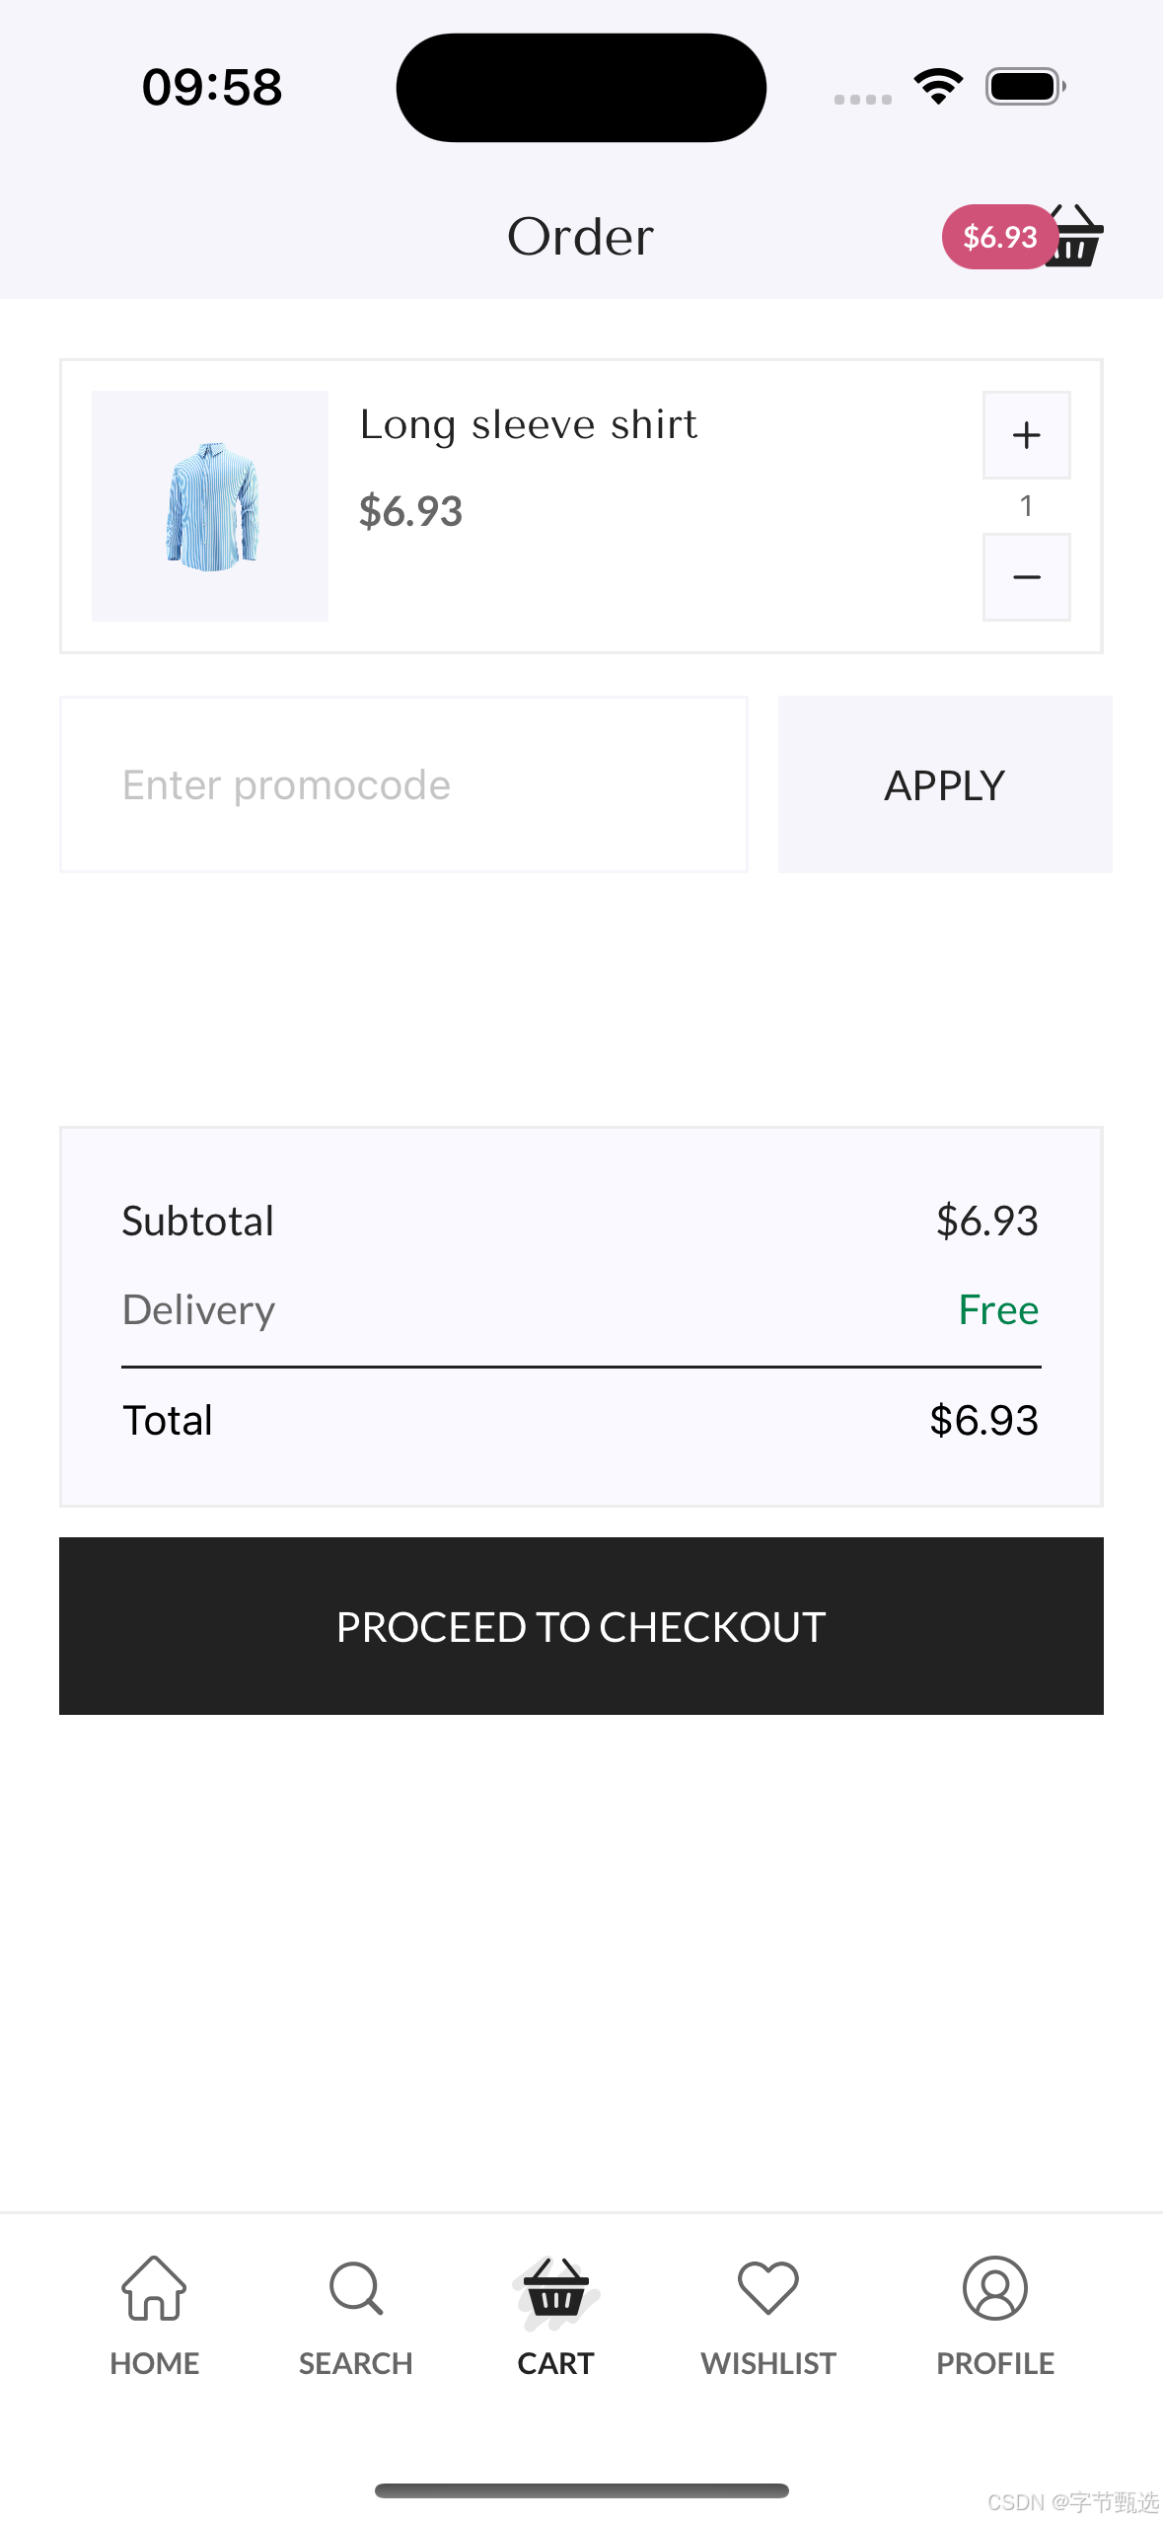The width and height of the screenshot is (1163, 2522).
Task: Select the Long sleeve shirt title
Action: pyautogui.click(x=529, y=424)
